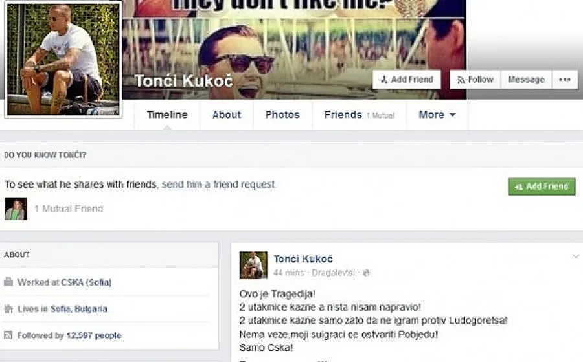Open the post options chevron arrow

pos(576,256)
